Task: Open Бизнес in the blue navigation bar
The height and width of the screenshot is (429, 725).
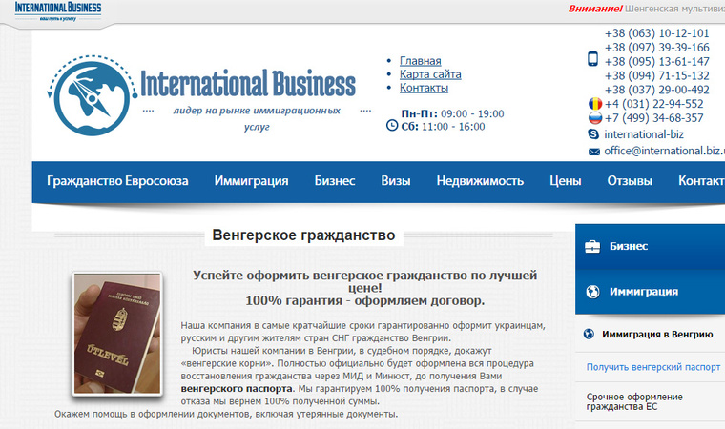Action: (335, 180)
